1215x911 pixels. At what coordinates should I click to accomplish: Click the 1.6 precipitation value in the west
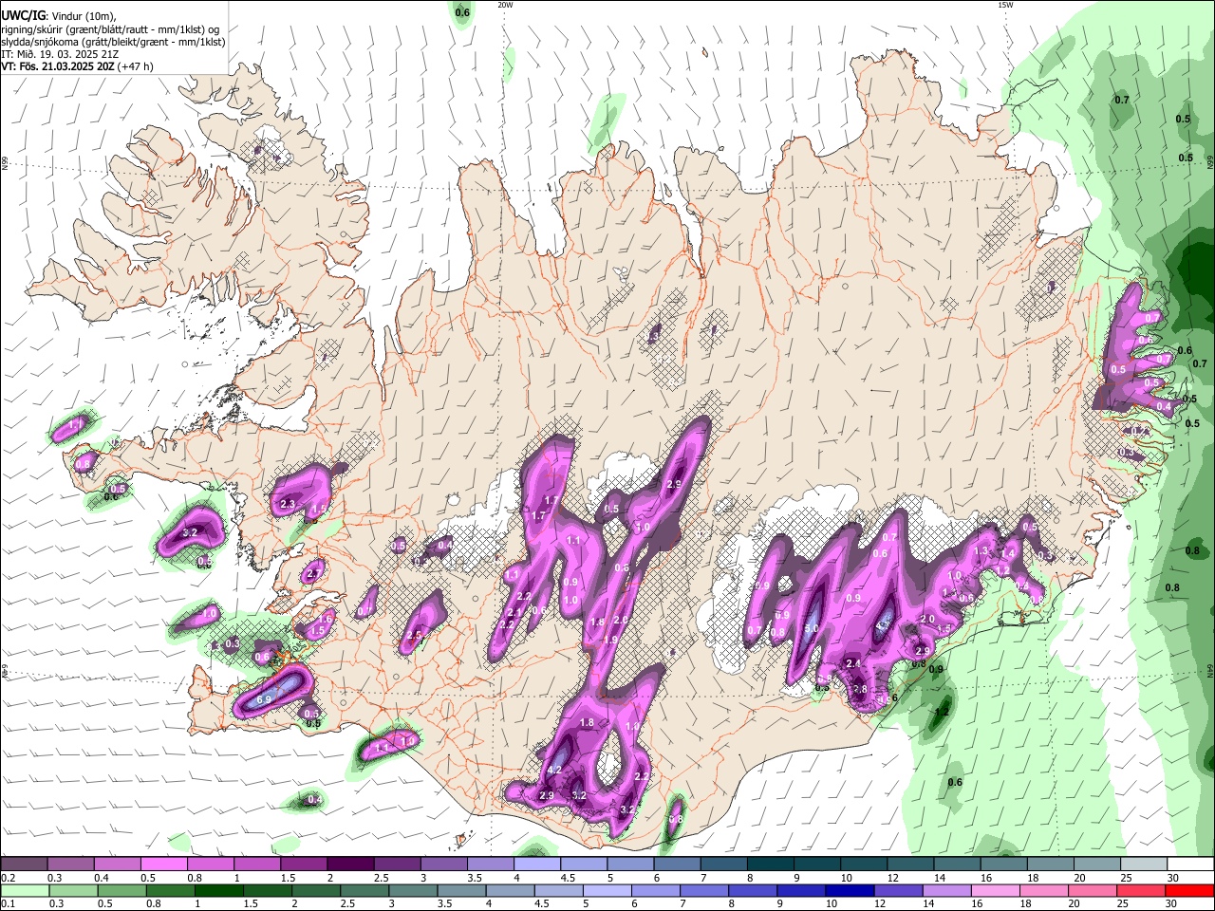(326, 619)
